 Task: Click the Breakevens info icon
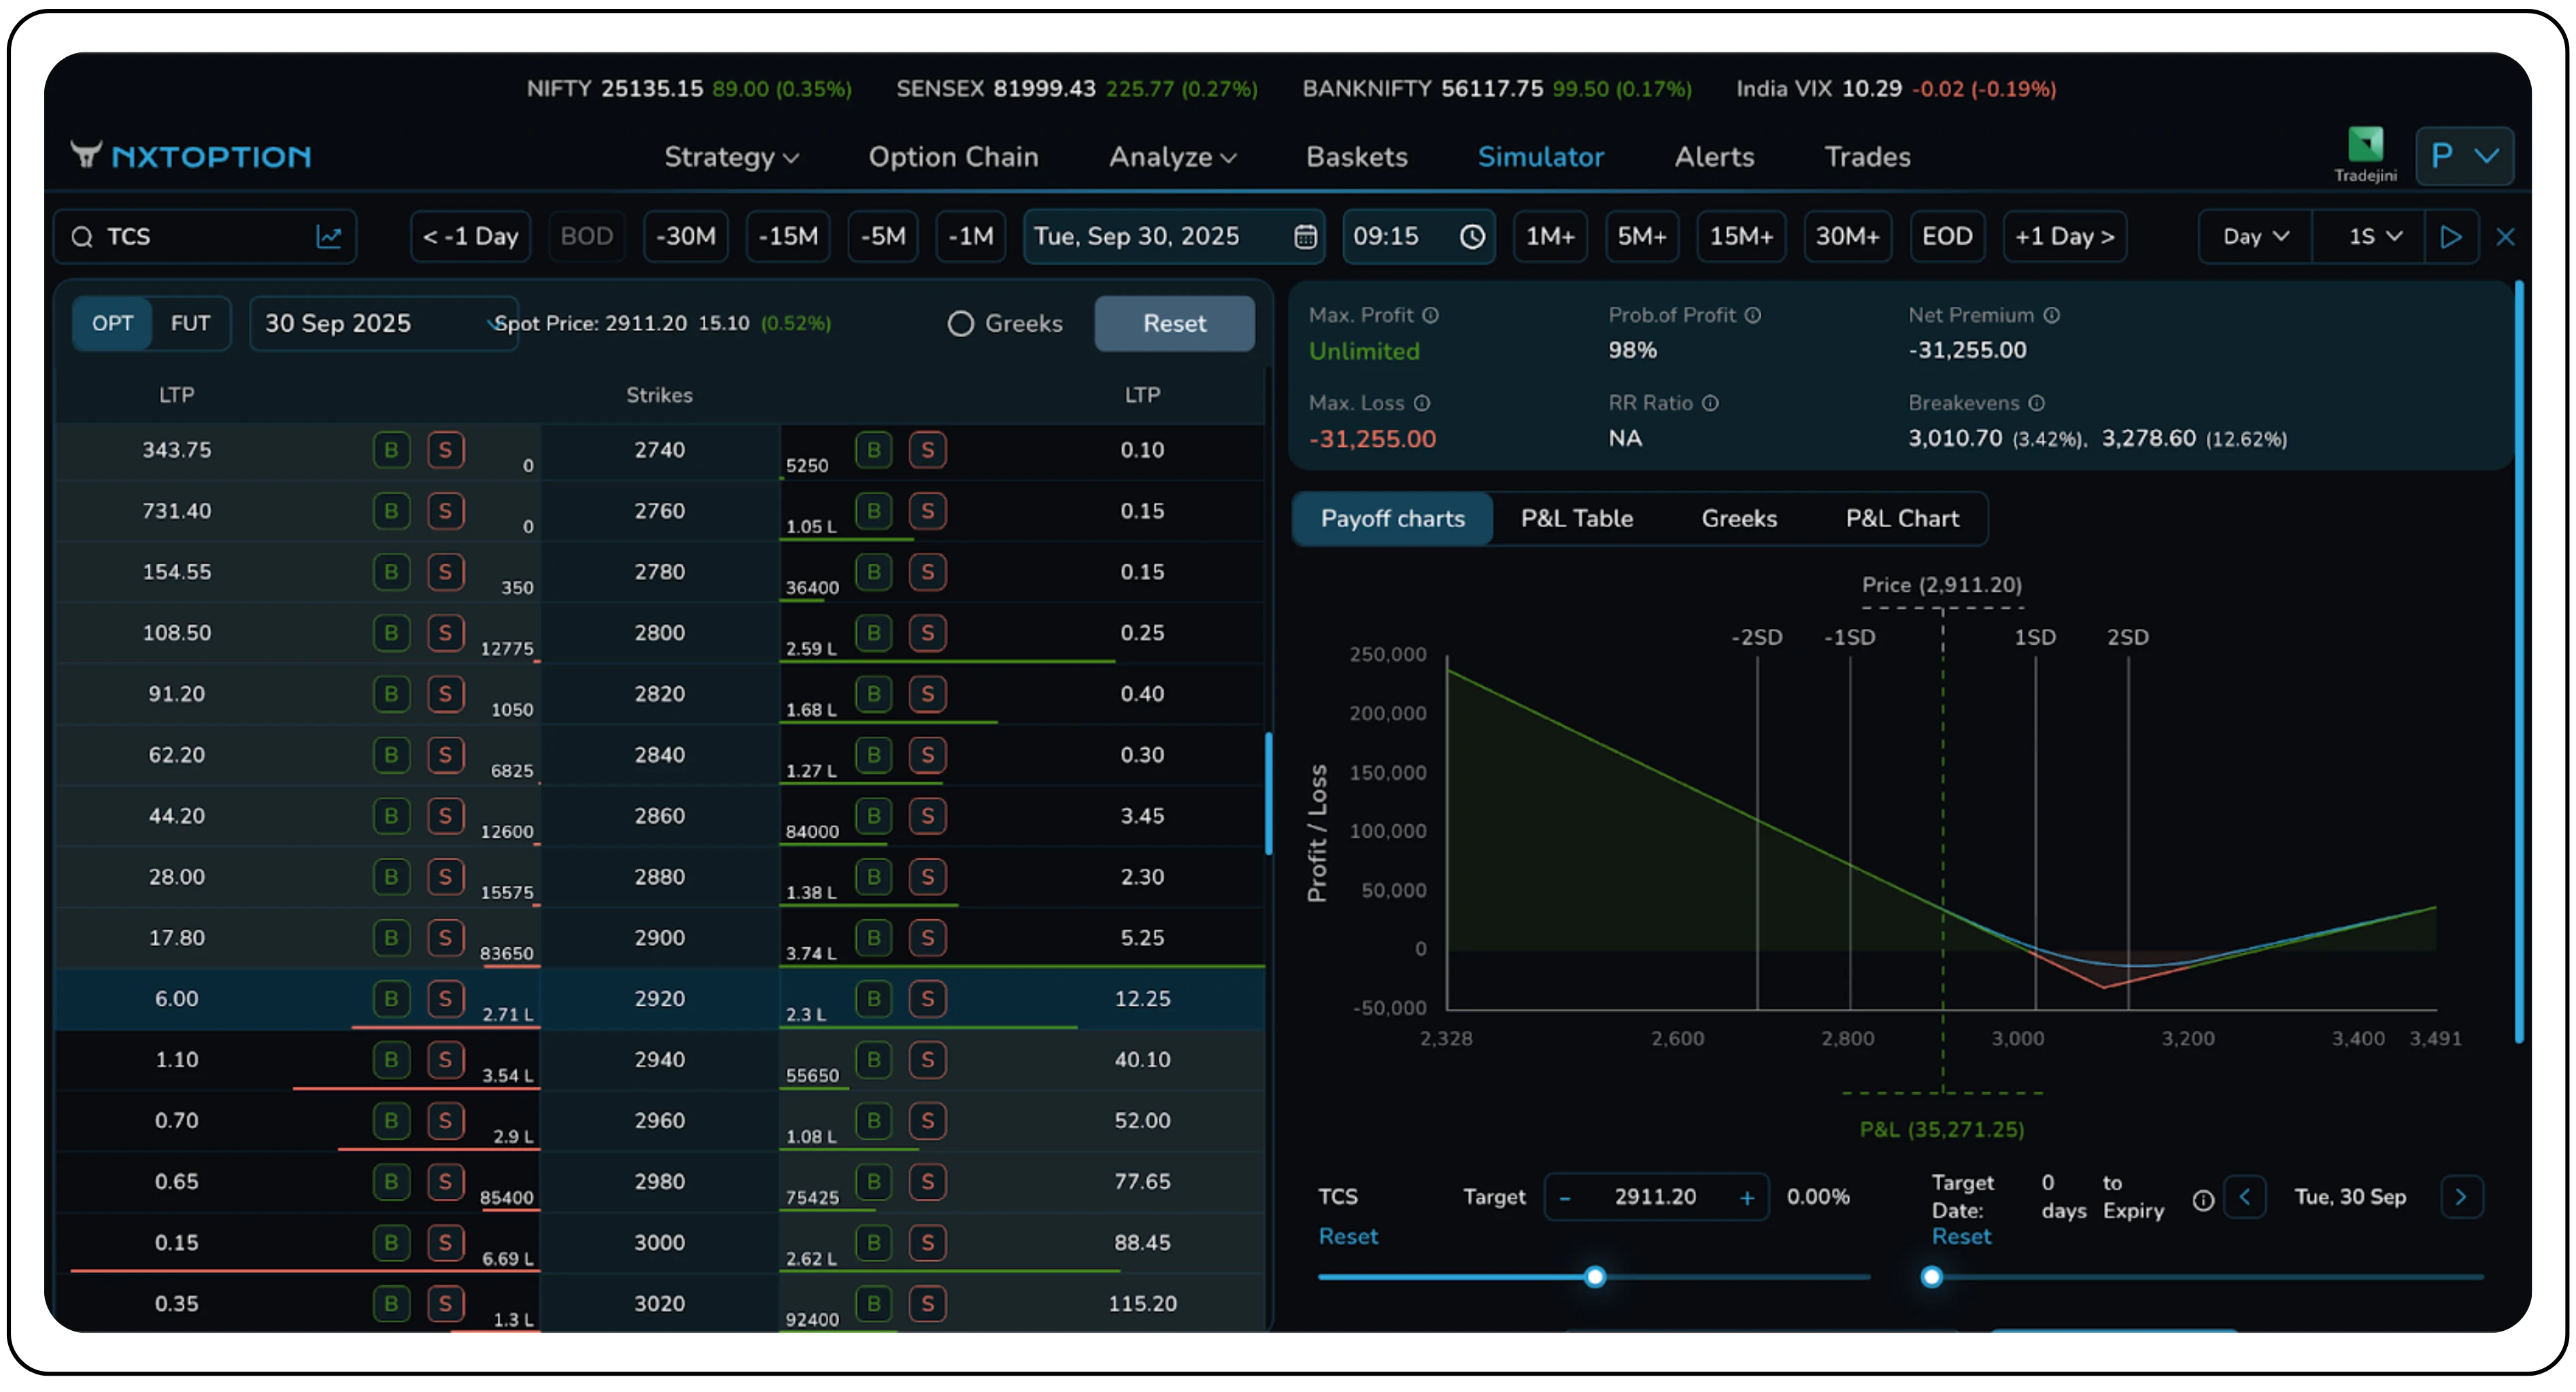coord(2037,403)
